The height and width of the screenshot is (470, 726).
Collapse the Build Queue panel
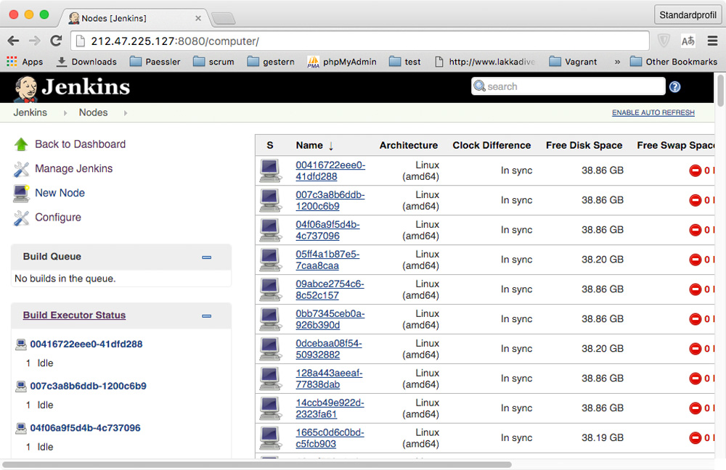tap(206, 257)
